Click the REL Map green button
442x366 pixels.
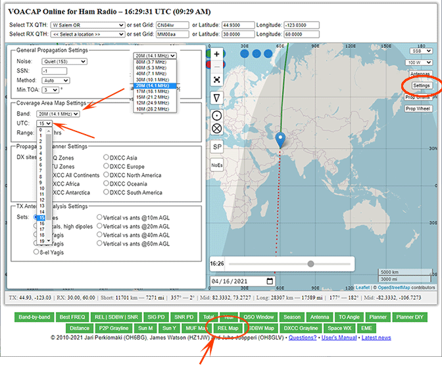tap(228, 329)
